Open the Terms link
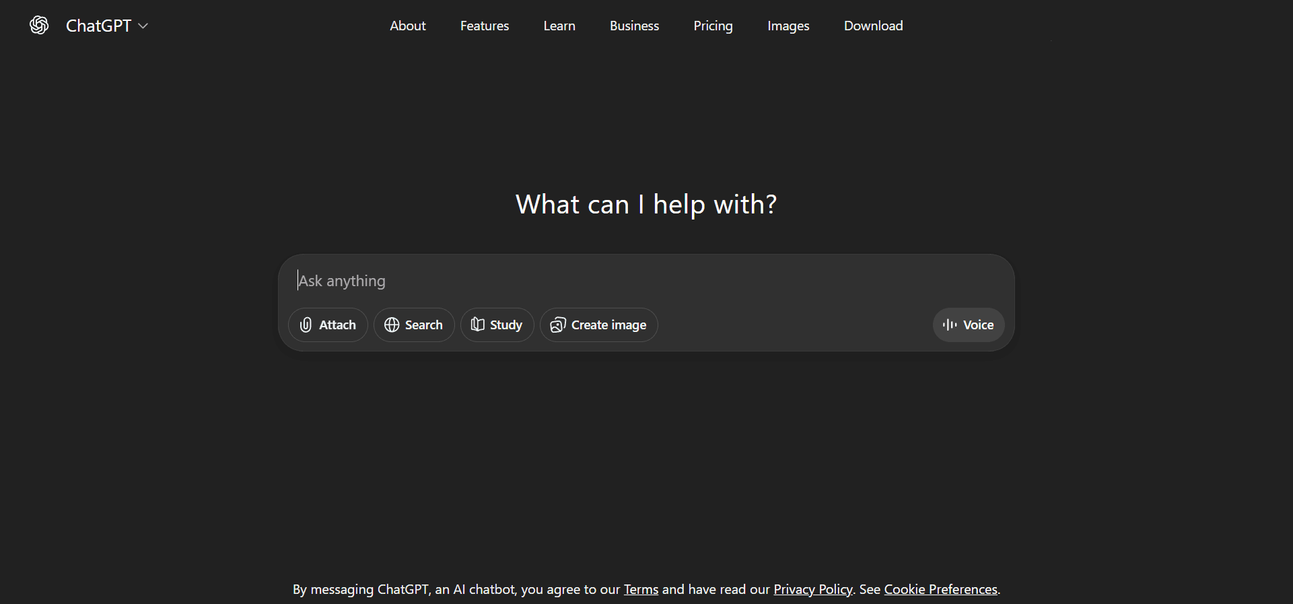 click(641, 589)
